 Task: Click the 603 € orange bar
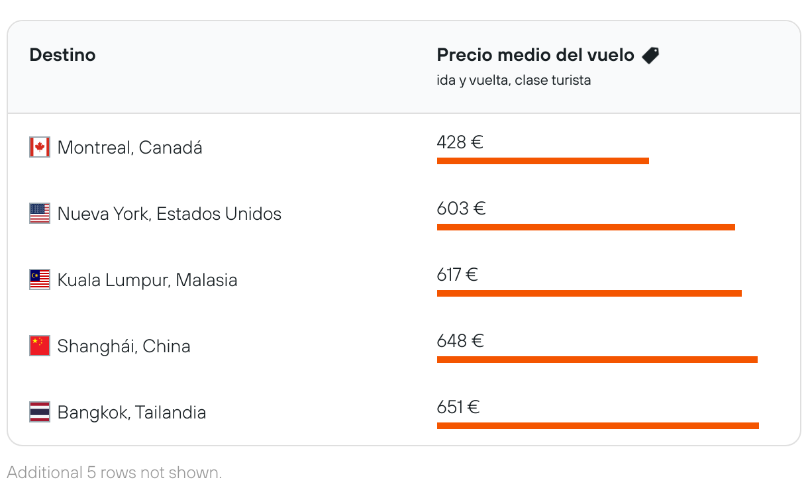tap(585, 227)
